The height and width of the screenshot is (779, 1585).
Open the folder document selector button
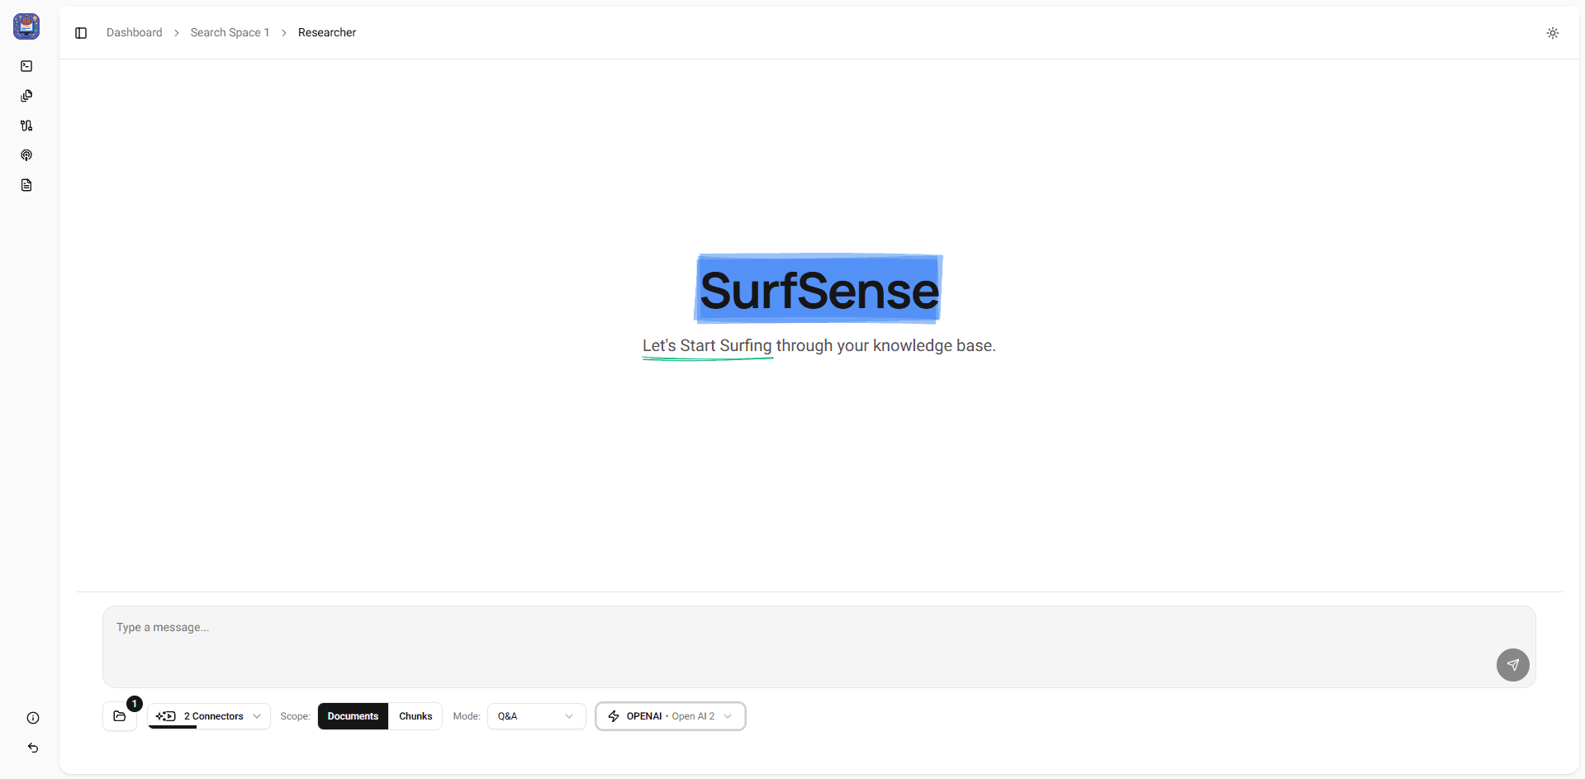pos(120,716)
